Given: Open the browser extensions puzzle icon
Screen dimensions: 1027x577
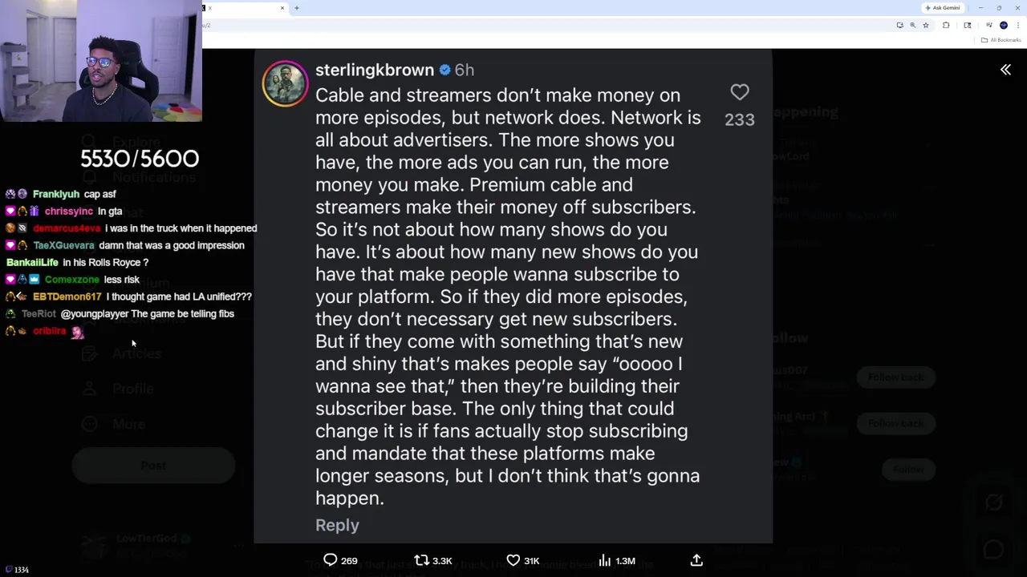Looking at the screenshot, I should (946, 25).
